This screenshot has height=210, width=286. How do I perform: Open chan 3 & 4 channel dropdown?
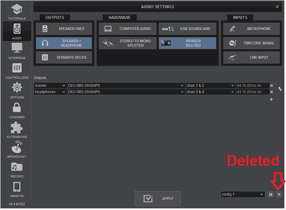point(210,92)
